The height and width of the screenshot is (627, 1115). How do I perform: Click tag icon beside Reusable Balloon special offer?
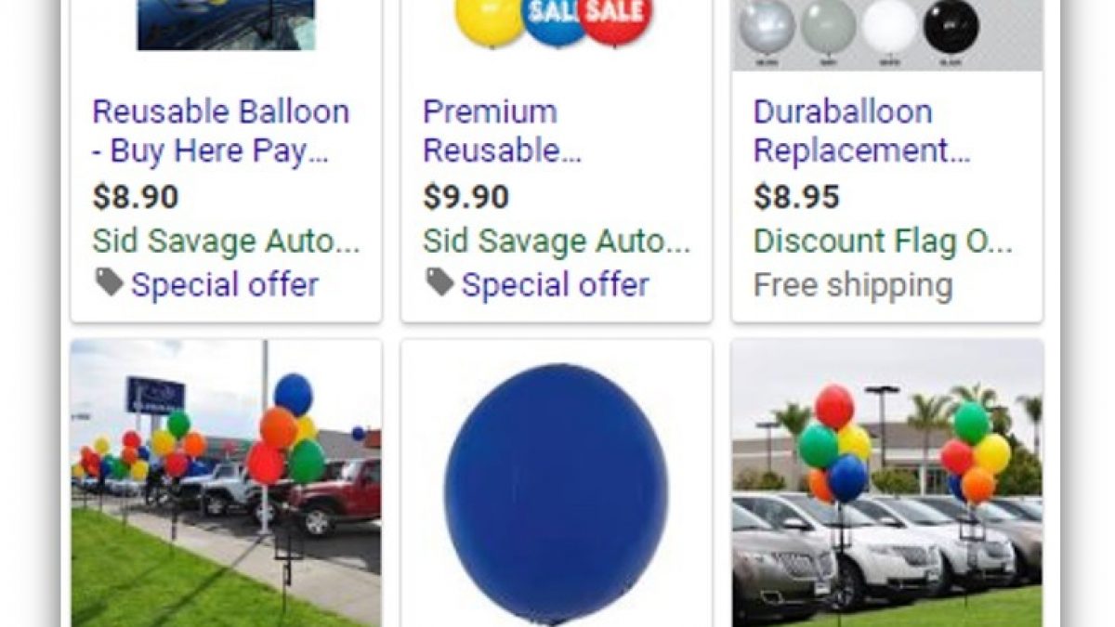click(x=109, y=283)
